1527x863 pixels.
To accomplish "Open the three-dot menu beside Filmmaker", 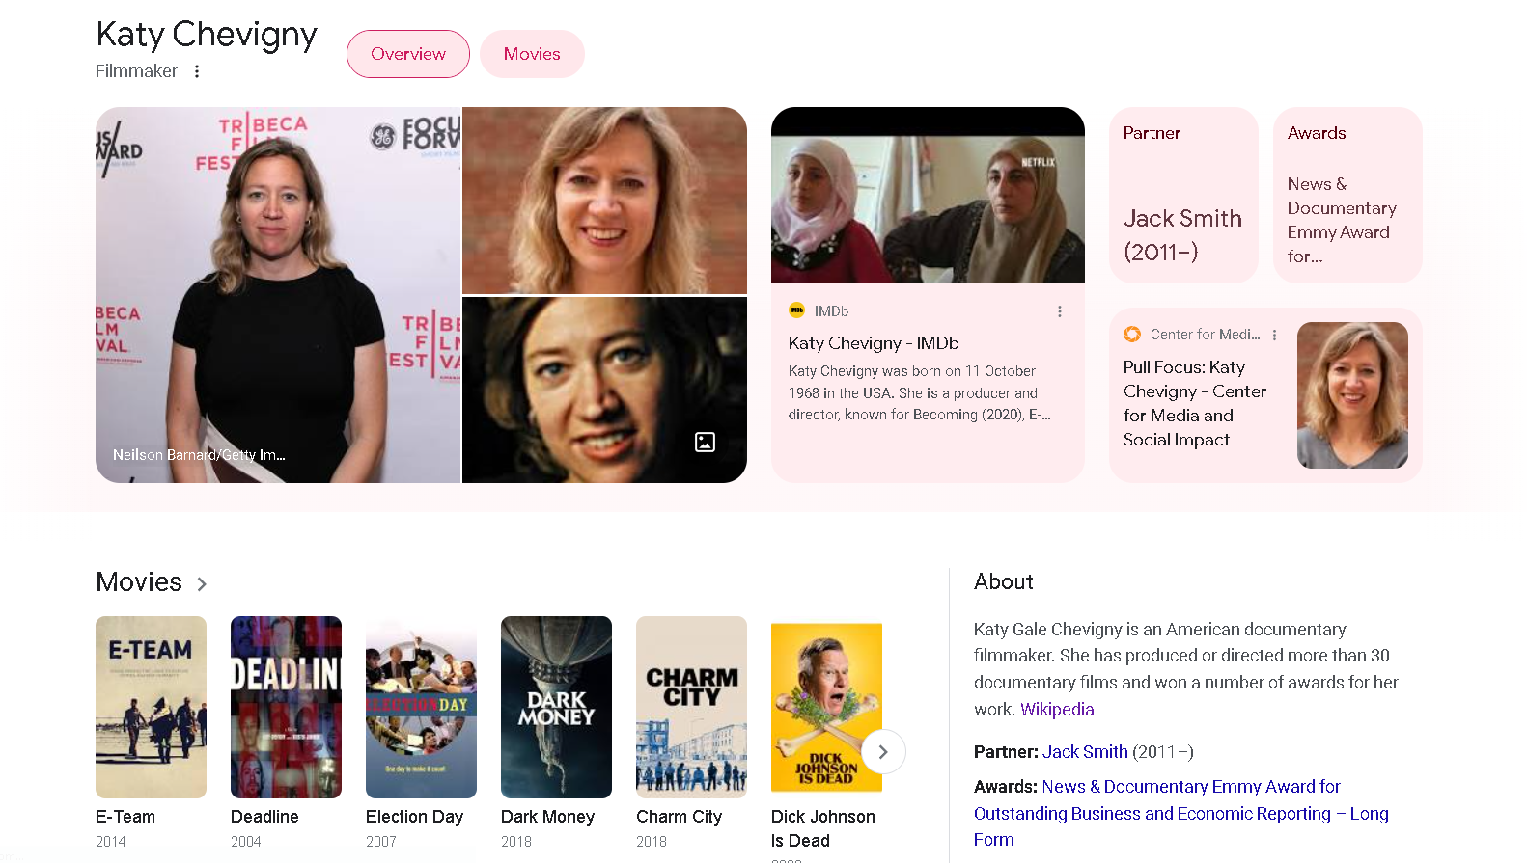I will [x=197, y=71].
